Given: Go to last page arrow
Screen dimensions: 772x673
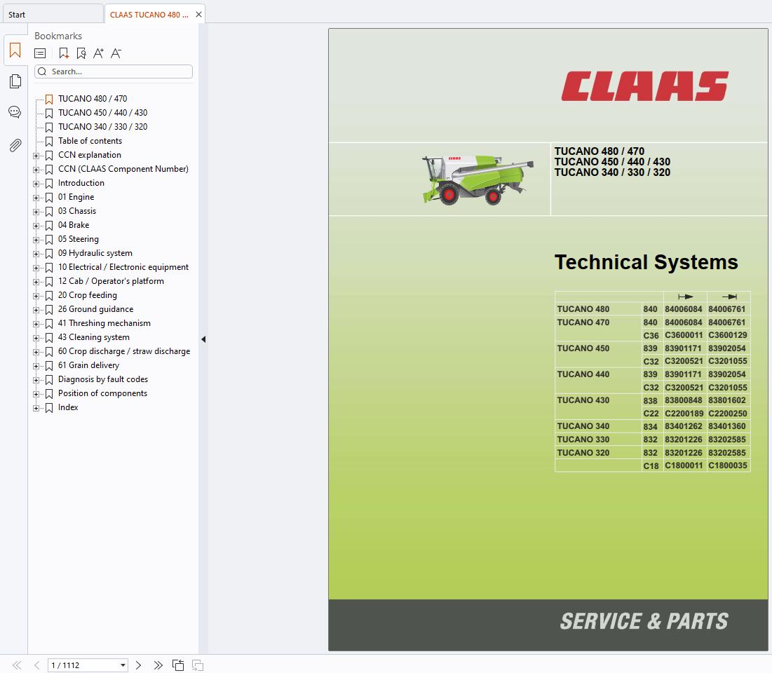Looking at the screenshot, I should [x=158, y=665].
